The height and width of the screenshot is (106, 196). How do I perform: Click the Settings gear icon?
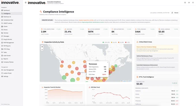pyautogui.click(x=2, y=76)
